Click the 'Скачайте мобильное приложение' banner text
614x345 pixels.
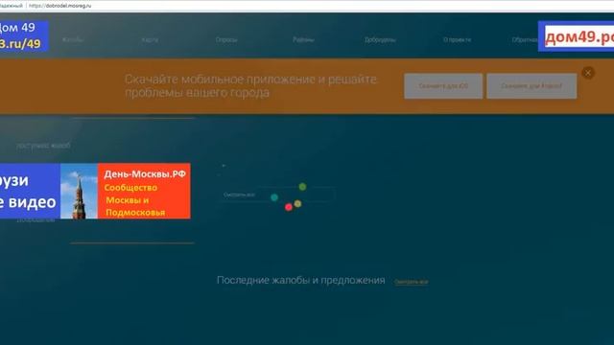[x=250, y=86]
